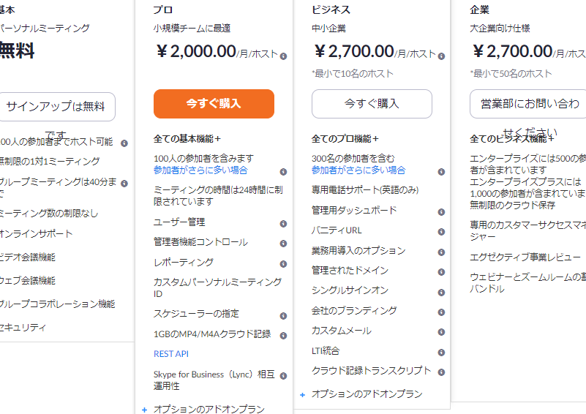Click info icon beside LTI統合
Image resolution: width=586 pixels, height=414 pixels.
tap(441, 352)
